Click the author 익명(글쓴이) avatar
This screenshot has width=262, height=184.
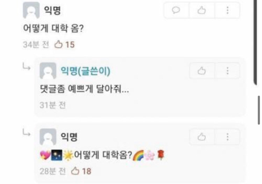[x=48, y=71]
